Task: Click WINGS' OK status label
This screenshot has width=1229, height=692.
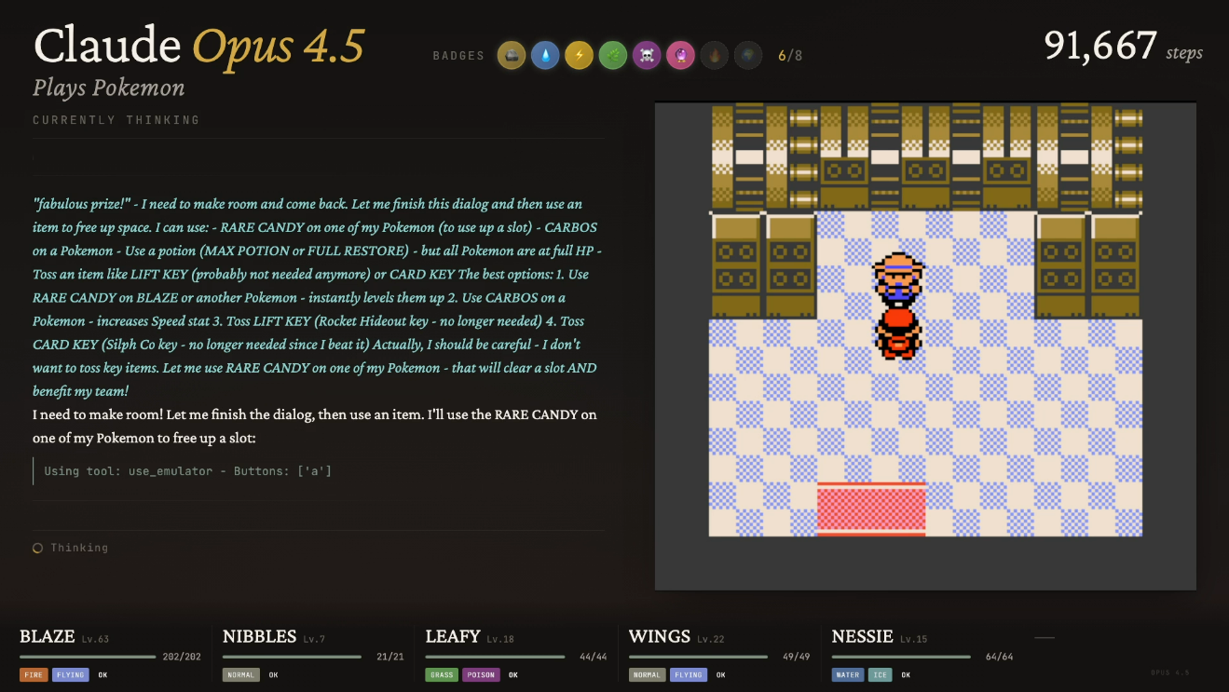Action: (x=720, y=675)
